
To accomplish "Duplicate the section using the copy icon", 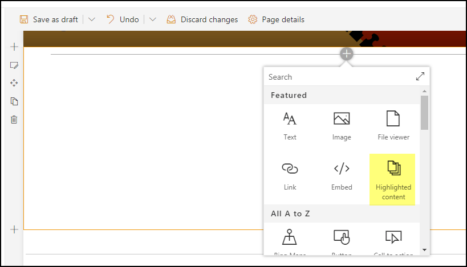I will [x=14, y=101].
